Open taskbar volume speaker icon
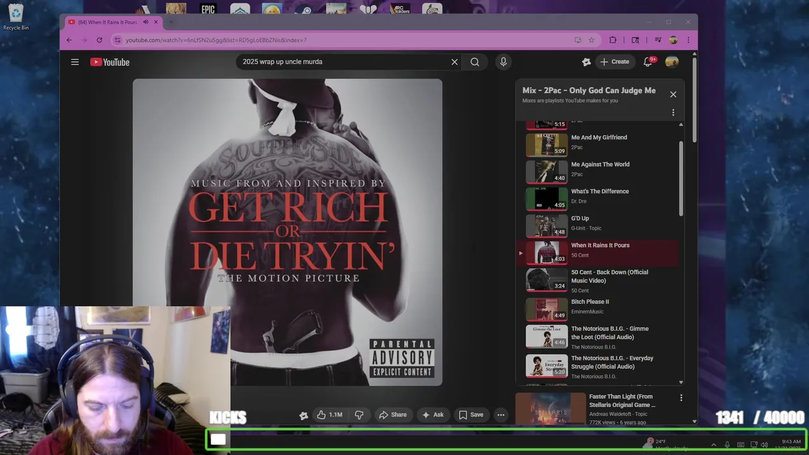 click(764, 445)
